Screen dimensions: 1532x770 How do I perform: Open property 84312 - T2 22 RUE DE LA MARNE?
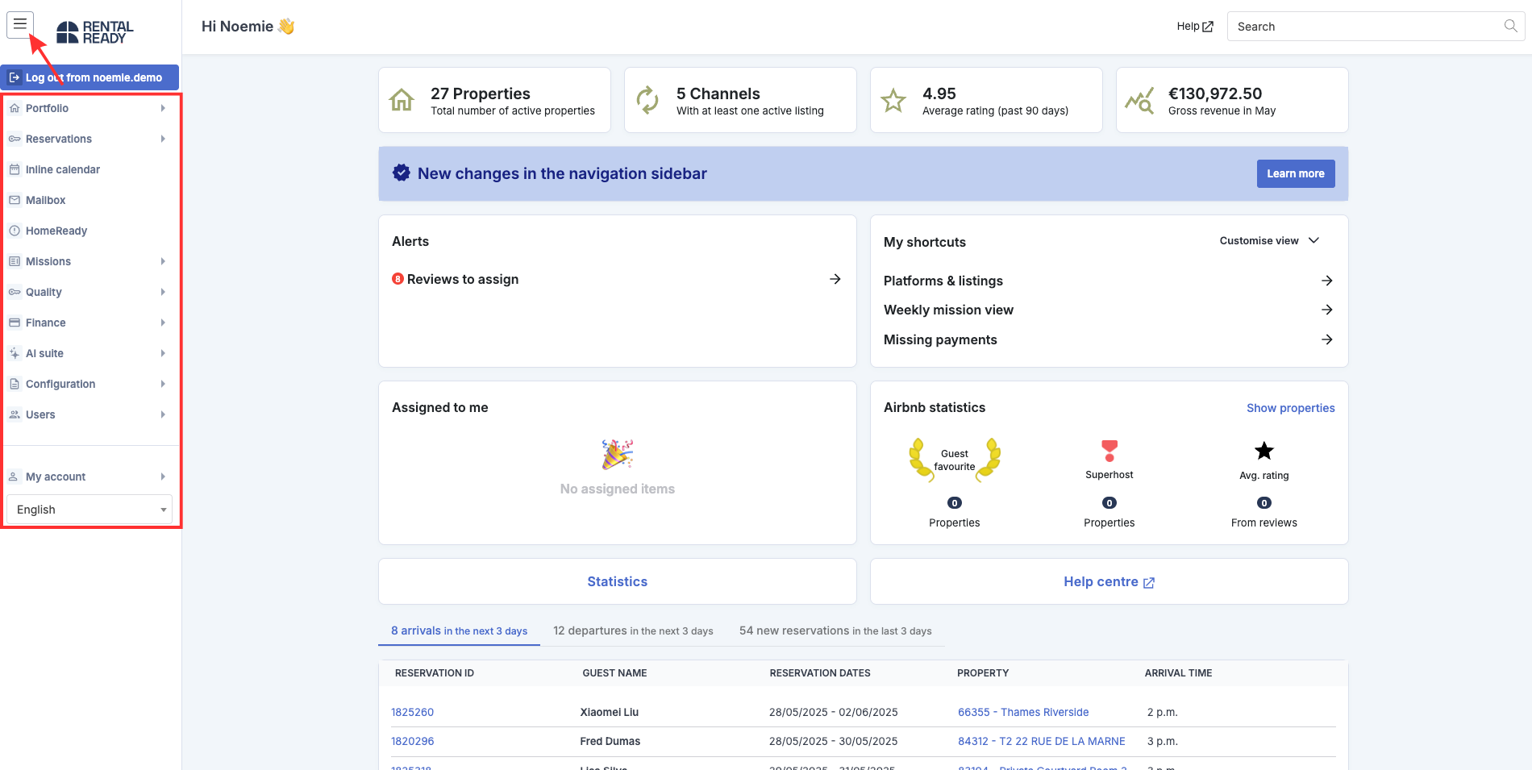click(x=1041, y=741)
